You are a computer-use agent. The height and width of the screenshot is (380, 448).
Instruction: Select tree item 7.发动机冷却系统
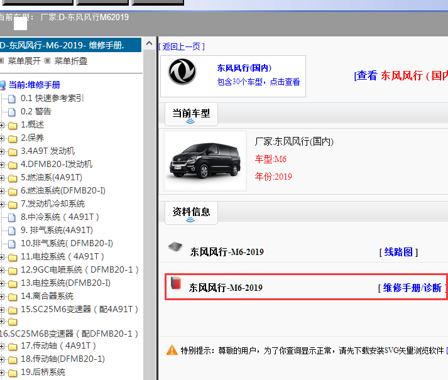point(53,204)
